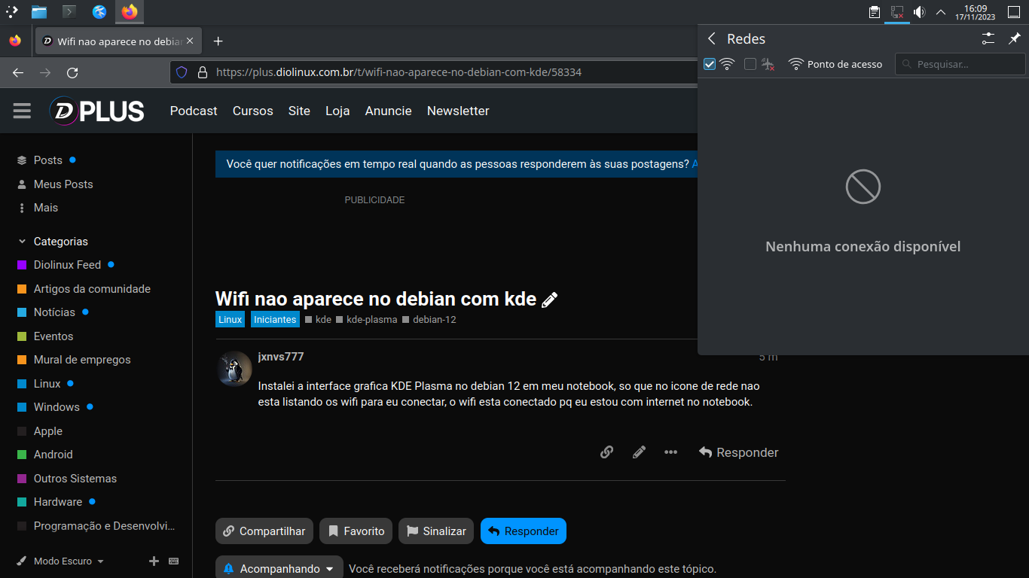Expand hidden system tray icons arrow
This screenshot has height=578, width=1029.
tap(941, 12)
